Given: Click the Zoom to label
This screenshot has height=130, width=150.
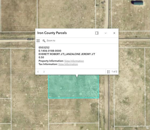Looking at the screenshot, I should (51, 41).
